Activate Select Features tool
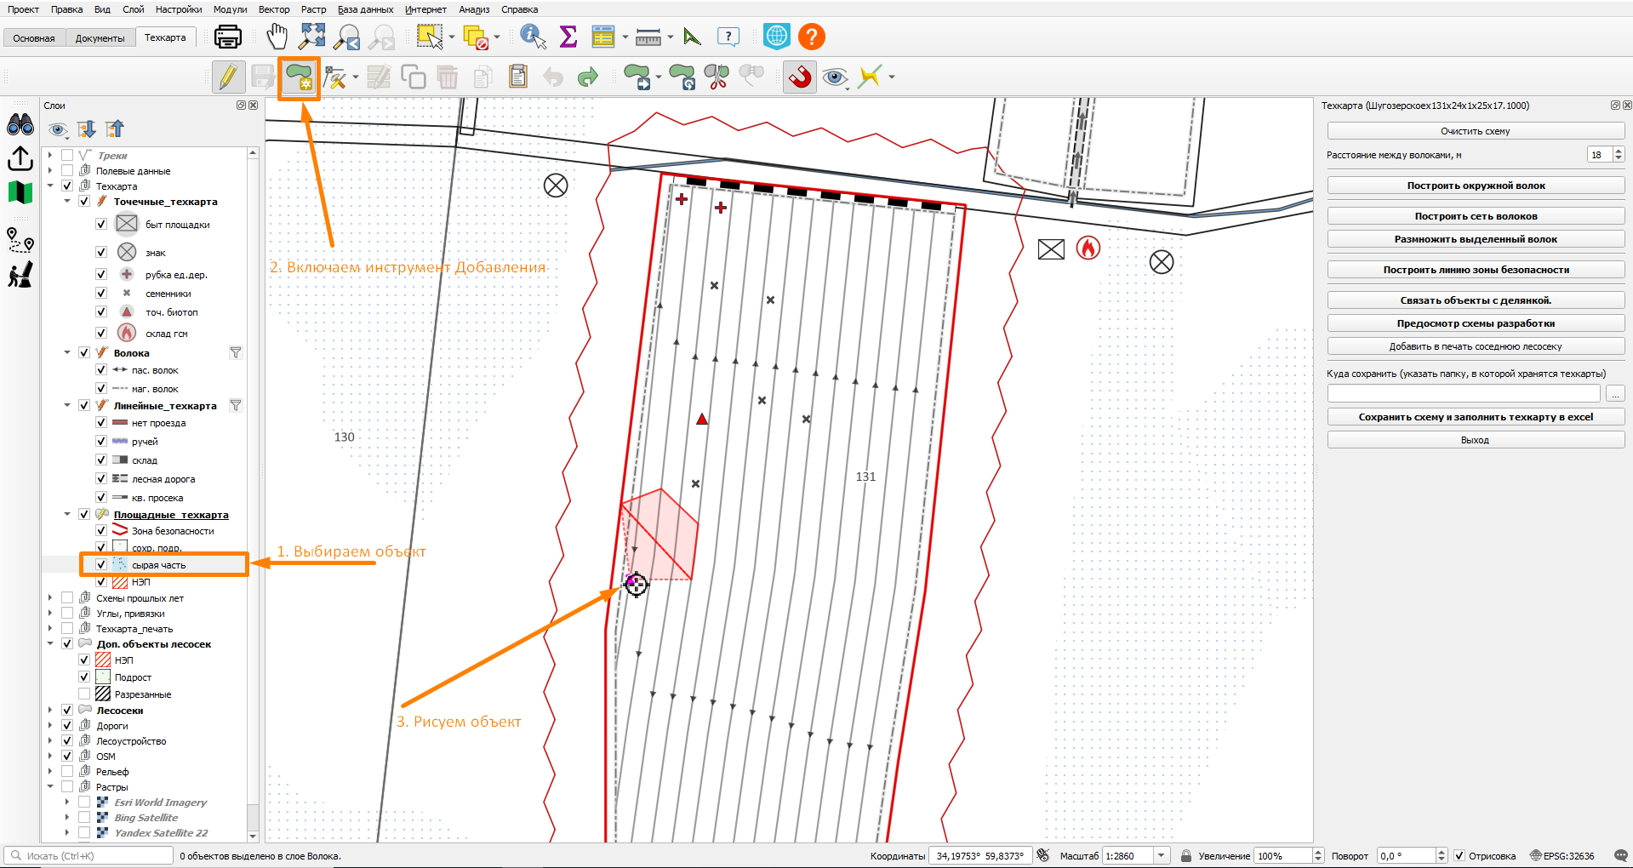1633x868 pixels. click(429, 37)
